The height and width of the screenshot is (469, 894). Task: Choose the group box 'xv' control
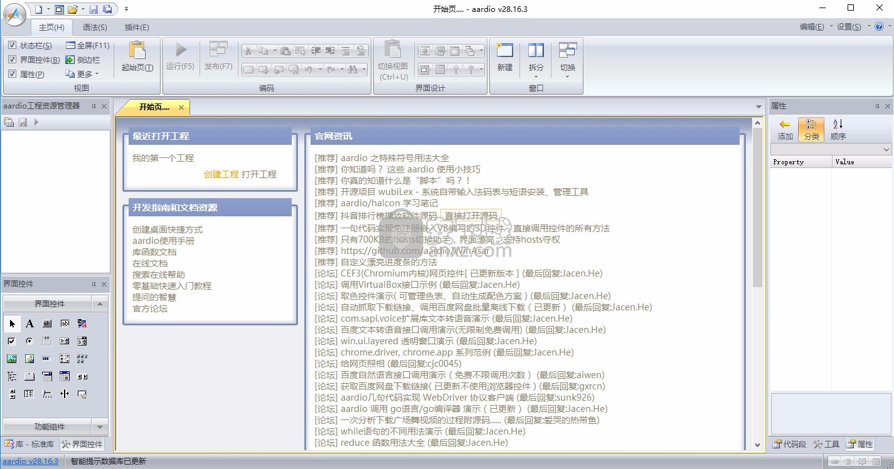point(47,341)
